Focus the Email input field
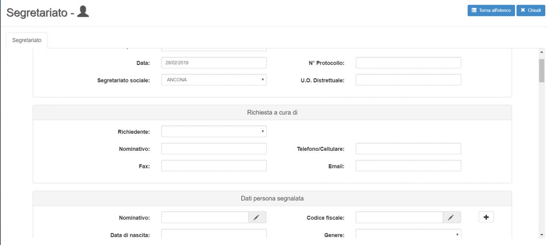Screen dimensions: 548x245 408,166
